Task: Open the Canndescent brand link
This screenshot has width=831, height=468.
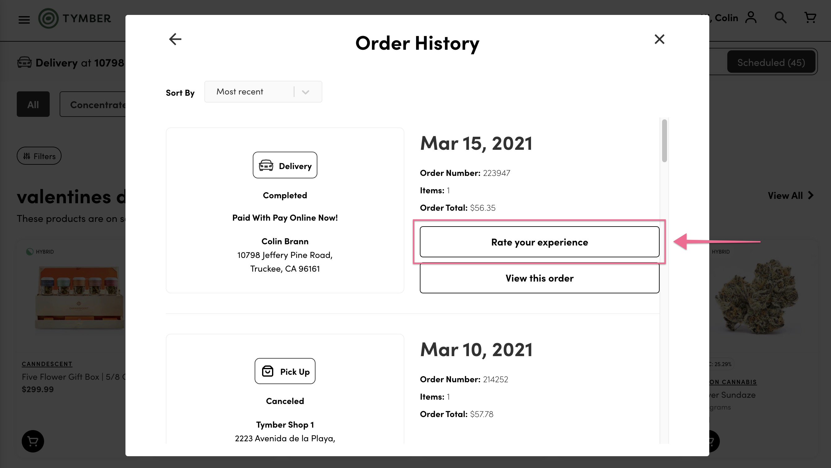Action: (x=47, y=364)
